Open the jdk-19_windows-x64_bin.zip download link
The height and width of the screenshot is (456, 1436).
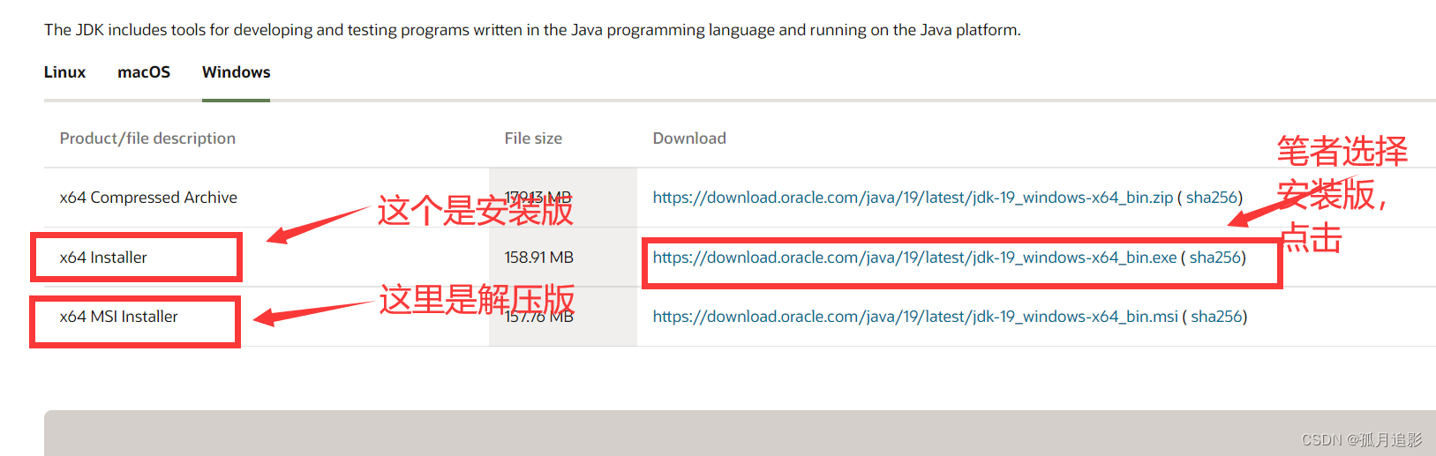point(913,198)
